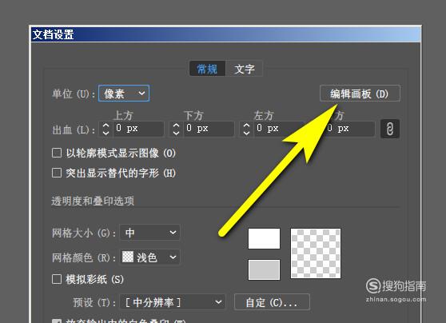
Task: Click the 自定 (C)... button
Action: 272,302
